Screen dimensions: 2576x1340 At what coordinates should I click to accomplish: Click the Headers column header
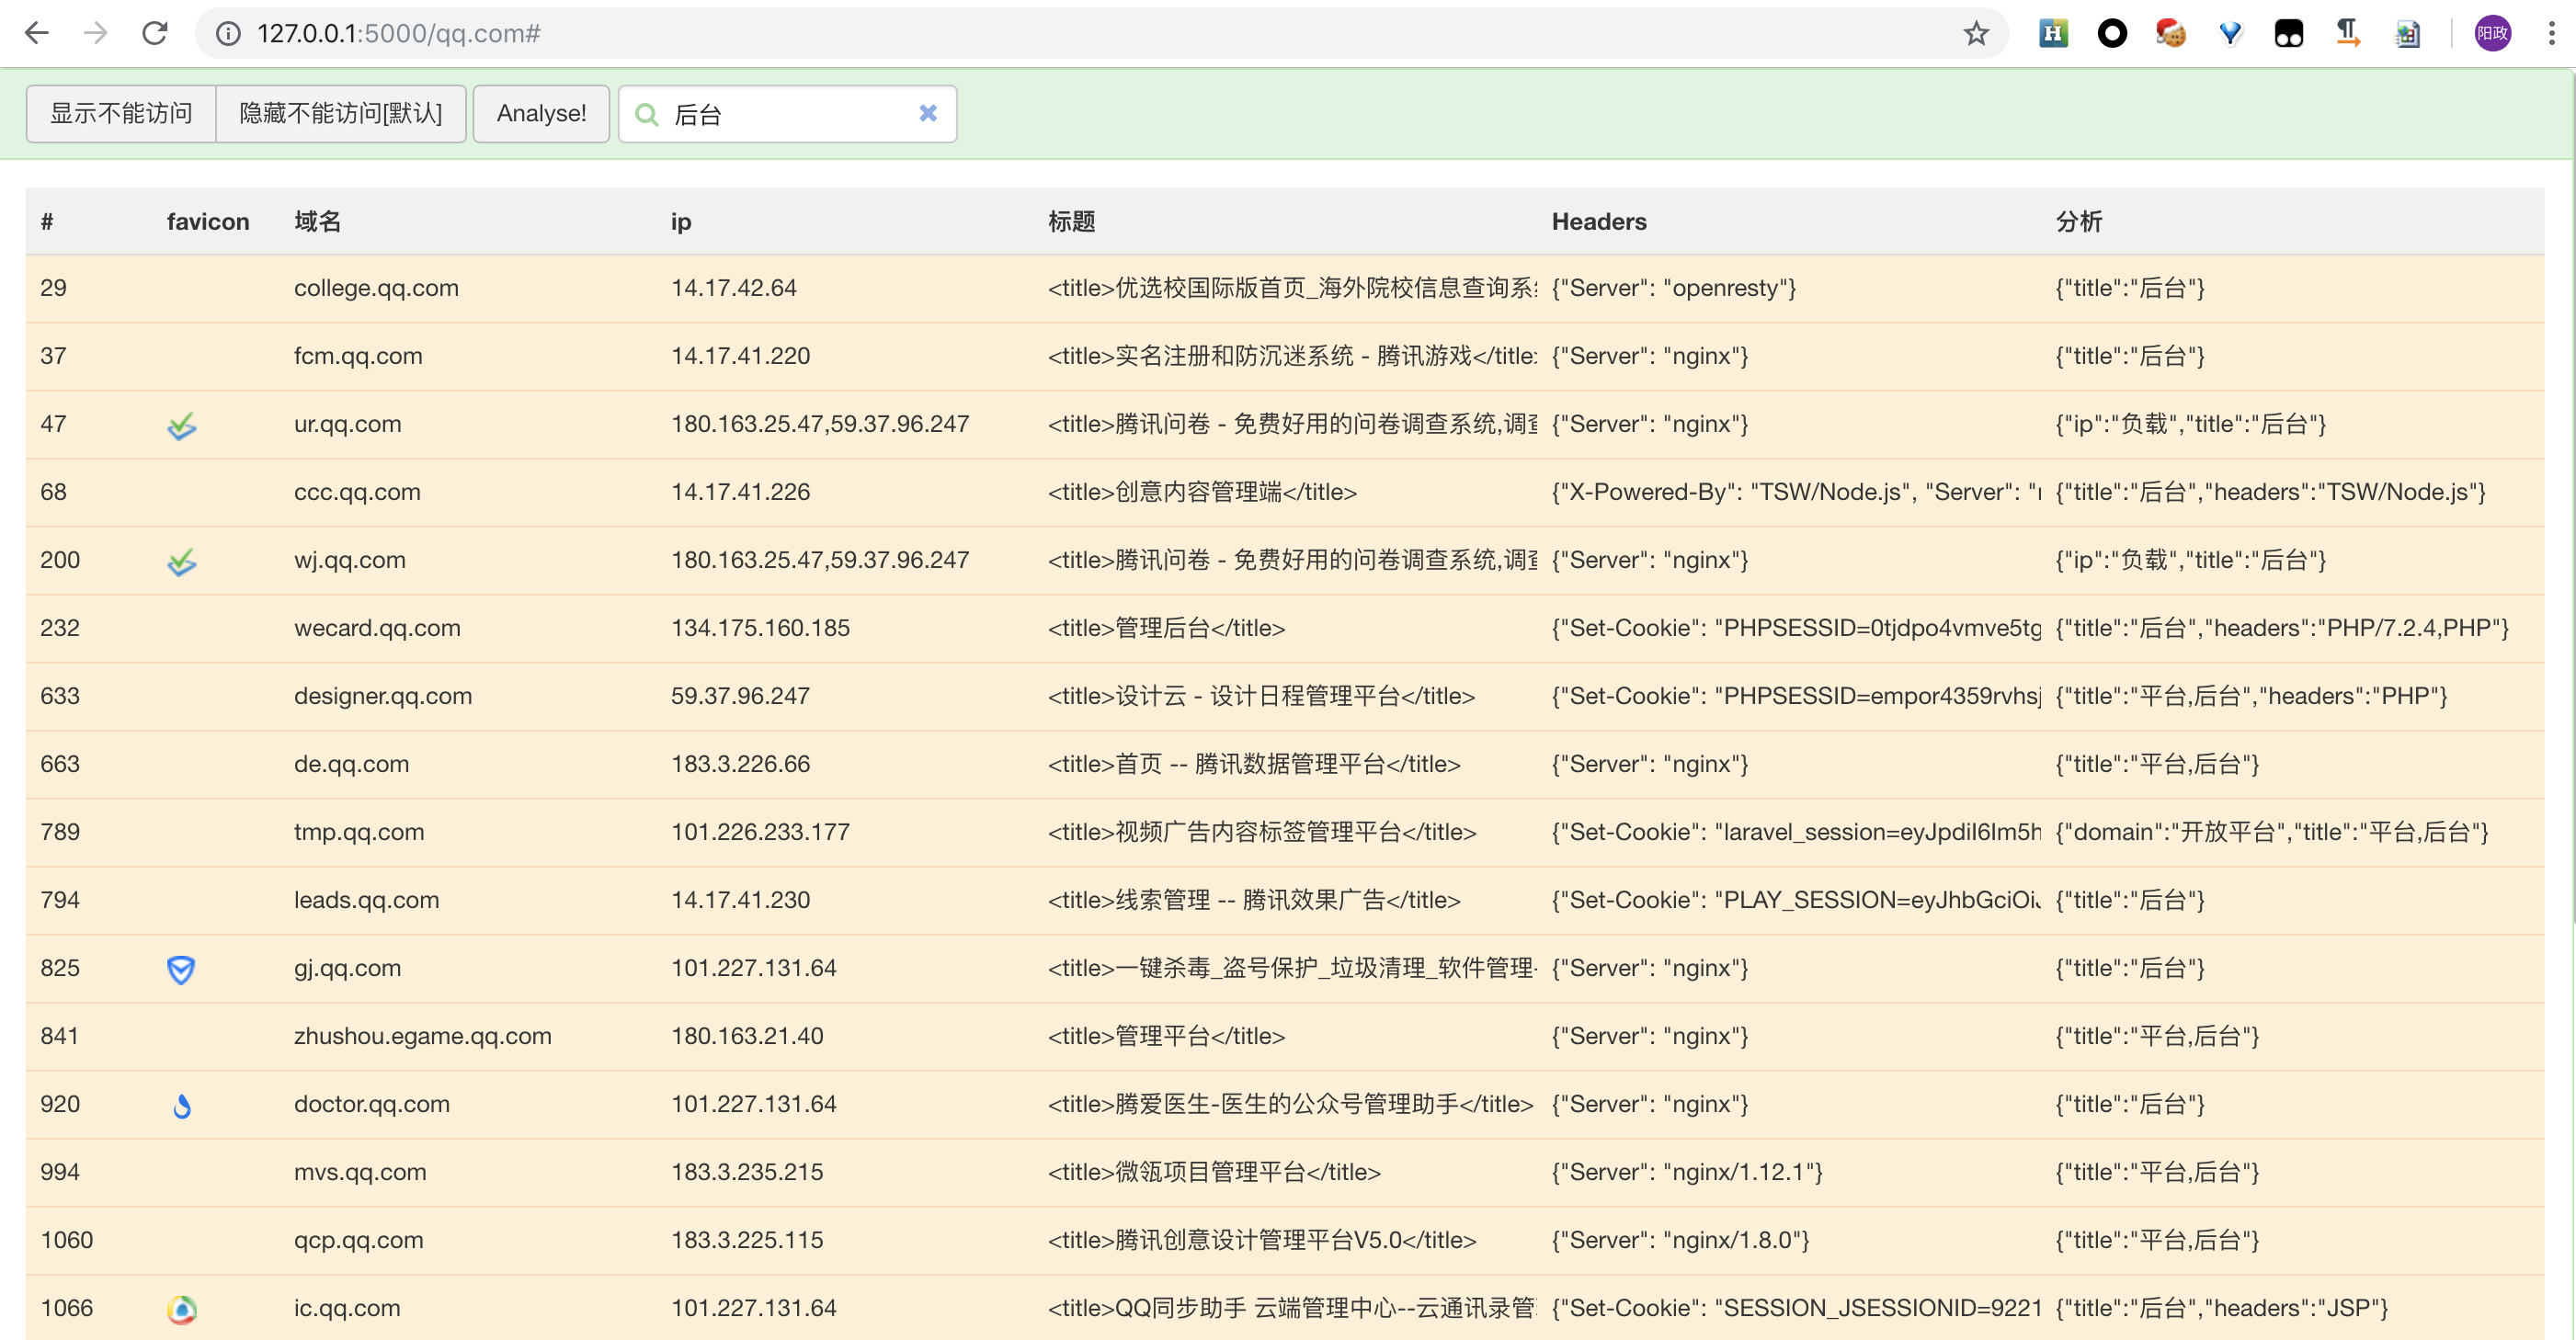1599,222
